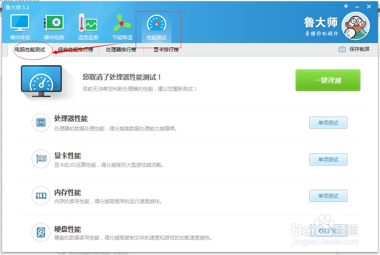Open the 硬件检测 hardware detection section

[x=54, y=27]
